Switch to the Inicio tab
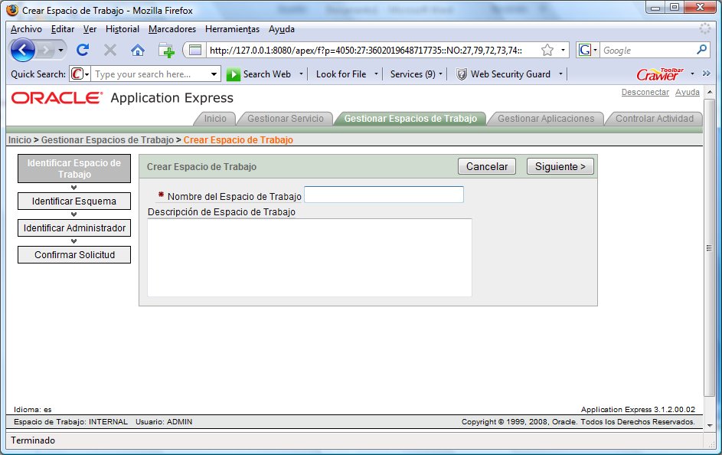 pyautogui.click(x=215, y=119)
